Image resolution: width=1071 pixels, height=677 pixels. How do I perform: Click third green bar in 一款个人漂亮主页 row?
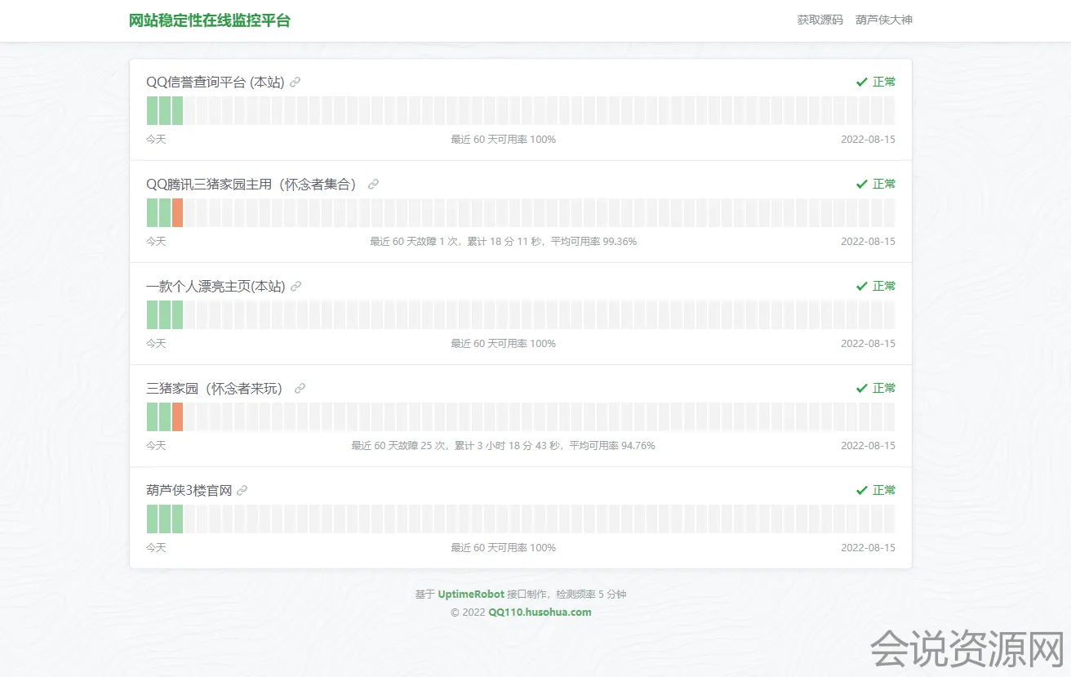point(177,314)
